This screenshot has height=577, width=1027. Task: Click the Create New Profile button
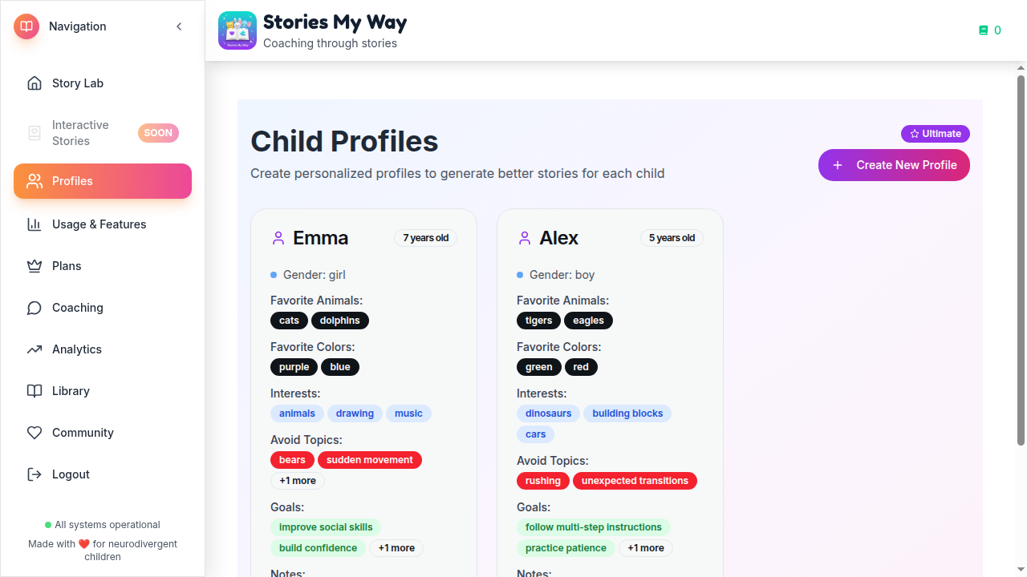(x=894, y=164)
